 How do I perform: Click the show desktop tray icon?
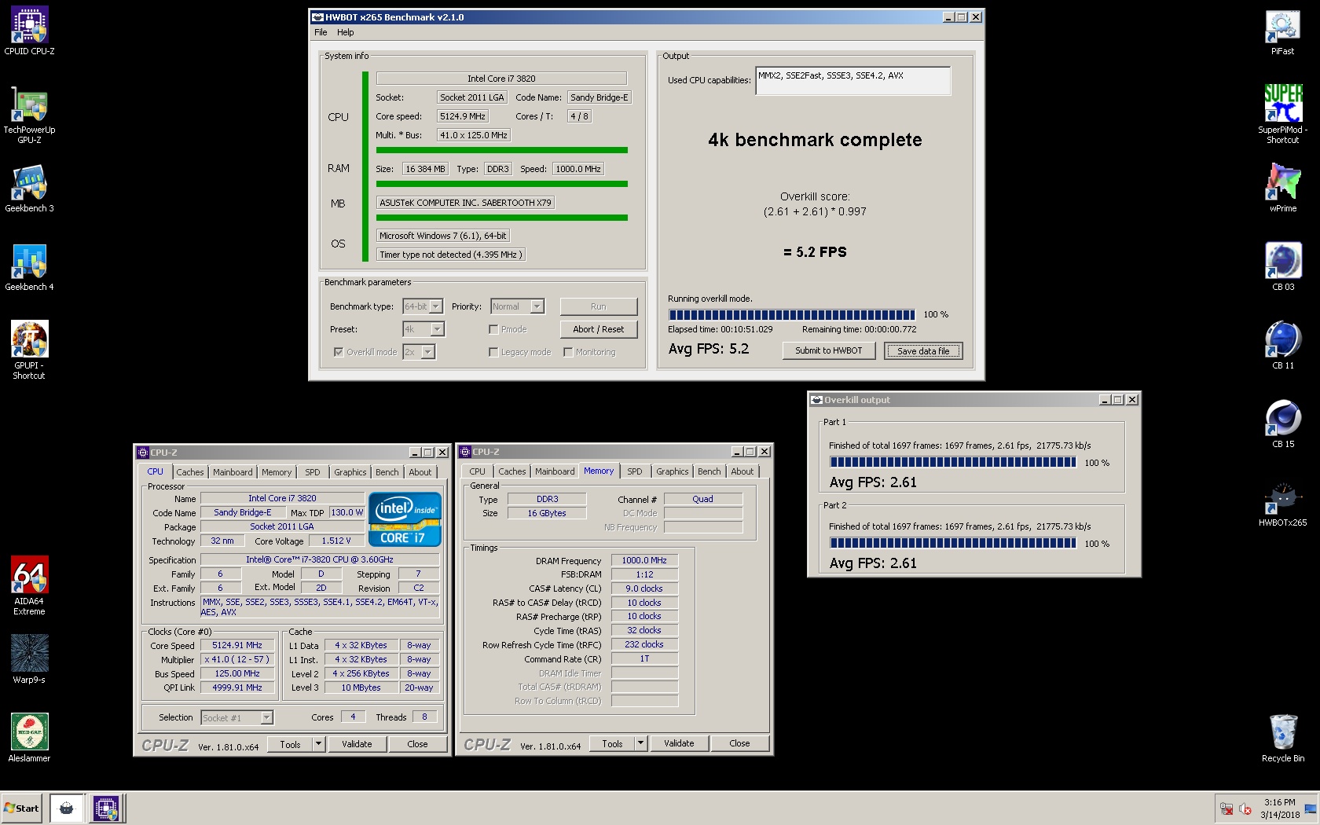coord(1310,808)
